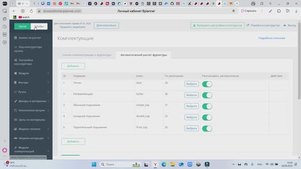The image size is (301, 169).
Task: Click Перейти в конструктор link
Action: pyautogui.click(x=263, y=25)
